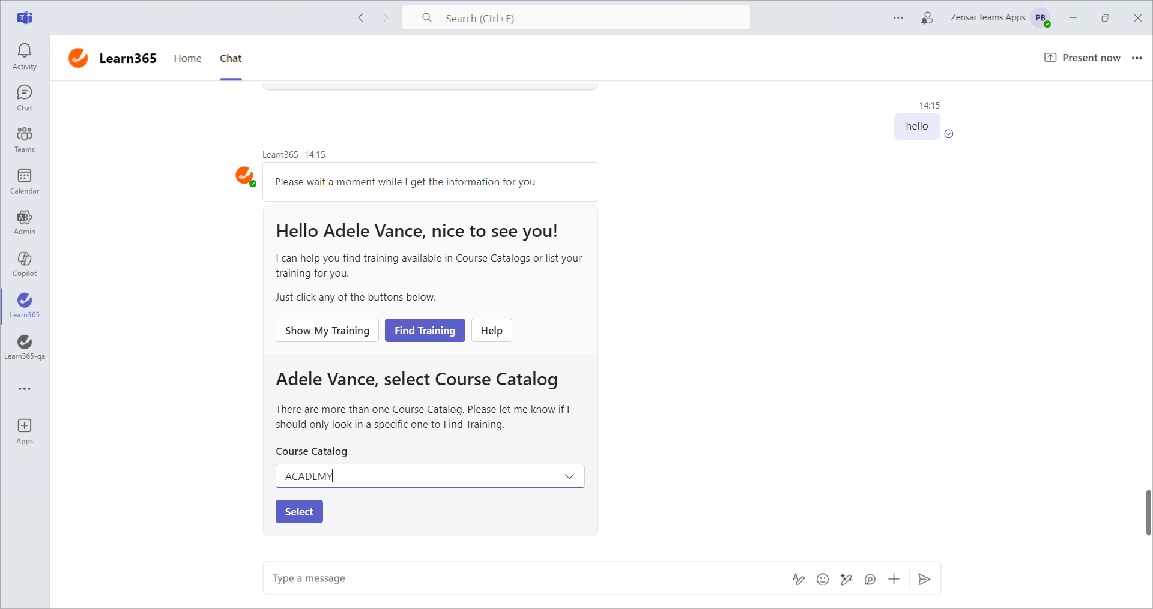Click the Find Training button
Image resolution: width=1153 pixels, height=609 pixels.
tap(425, 331)
